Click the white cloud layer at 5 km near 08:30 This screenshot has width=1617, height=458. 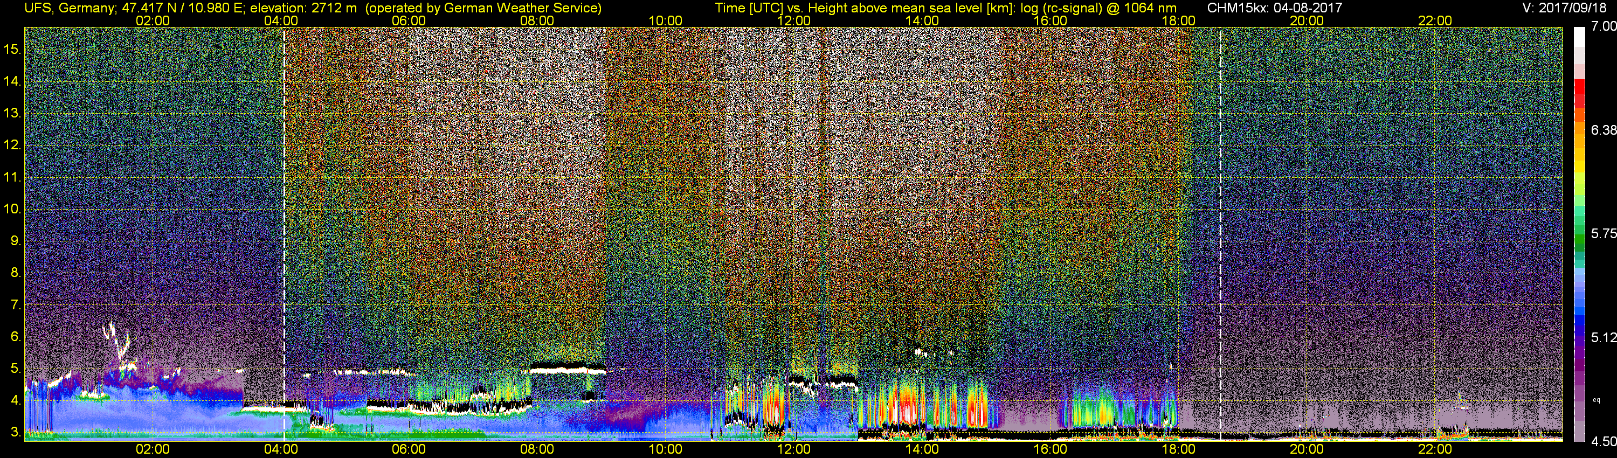coord(568,370)
